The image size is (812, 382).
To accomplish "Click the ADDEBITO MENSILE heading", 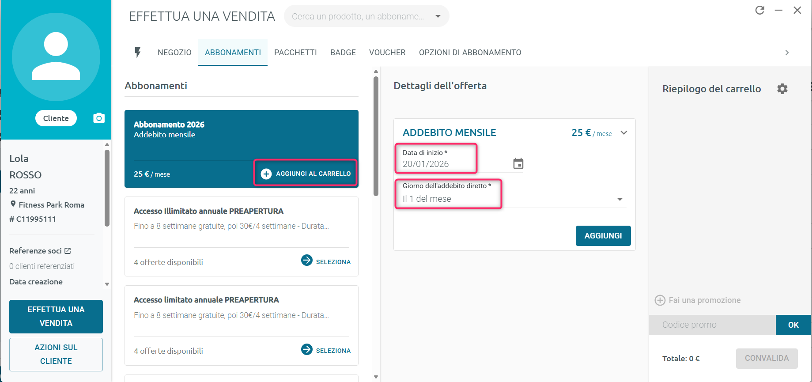I will pyautogui.click(x=449, y=132).
